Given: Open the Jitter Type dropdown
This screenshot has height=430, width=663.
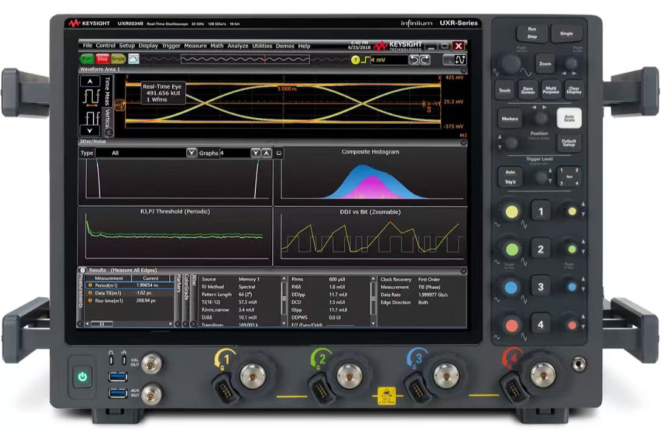Looking at the screenshot, I should [192, 153].
